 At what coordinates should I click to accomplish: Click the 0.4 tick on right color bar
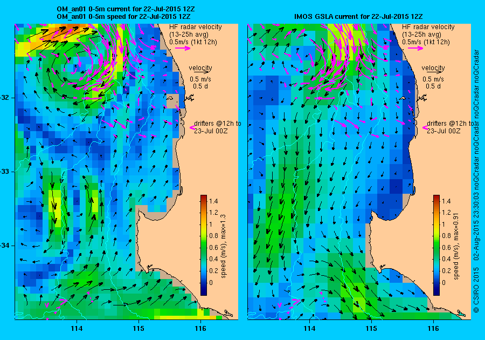coord(446,259)
